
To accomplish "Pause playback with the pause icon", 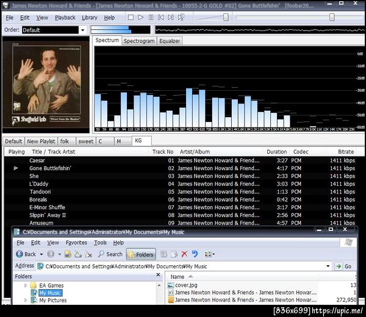I will pyautogui.click(x=151, y=18).
